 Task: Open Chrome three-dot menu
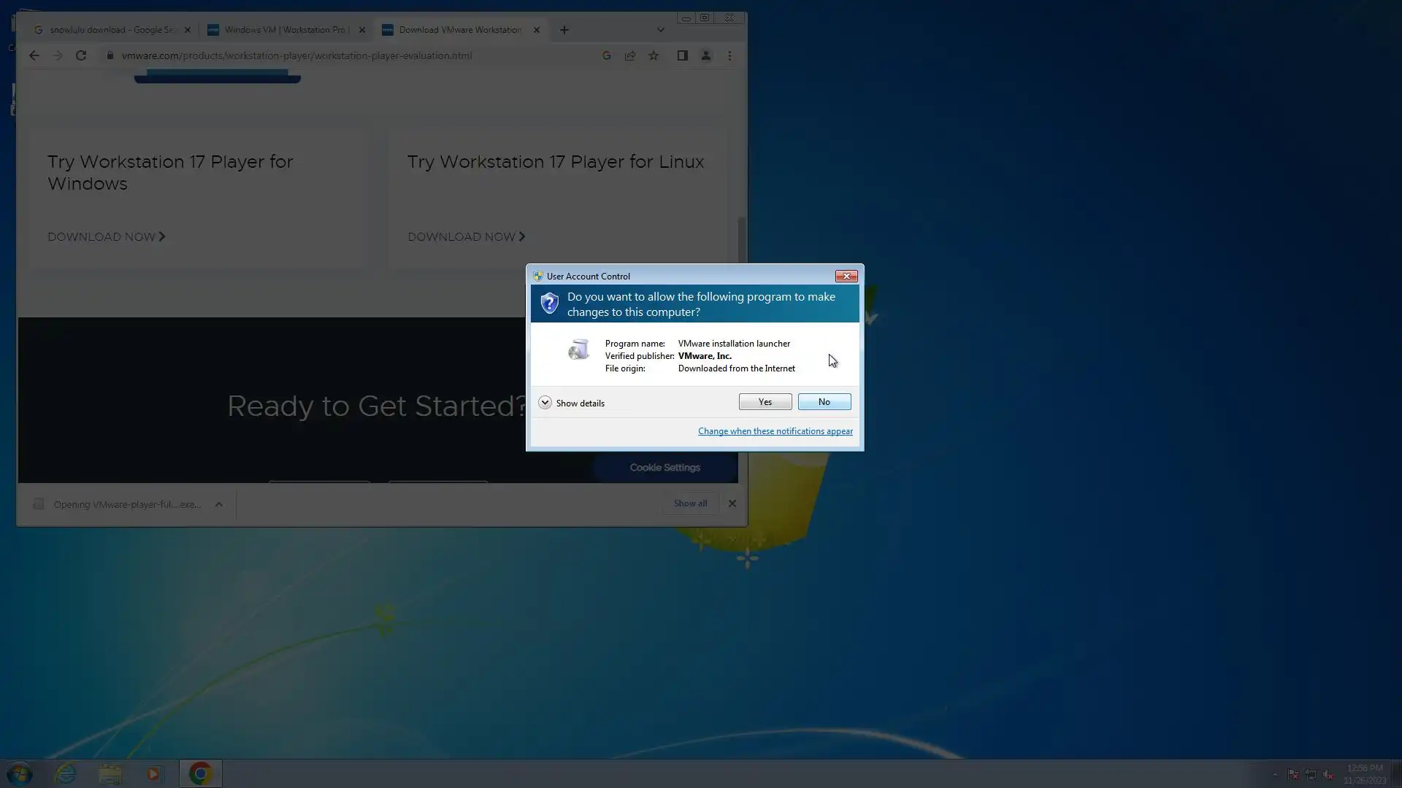coord(729,55)
